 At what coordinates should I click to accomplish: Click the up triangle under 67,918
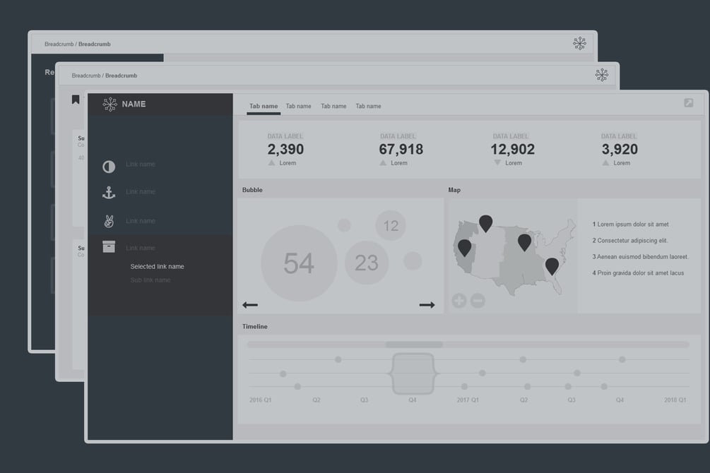[x=383, y=163]
